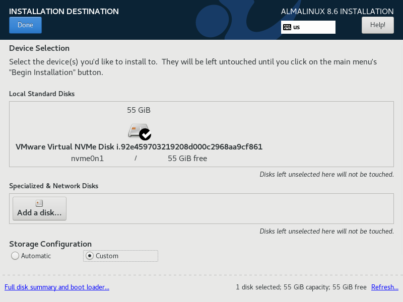
Task: Click the 55 GiB size label above disk
Action: [x=139, y=110]
